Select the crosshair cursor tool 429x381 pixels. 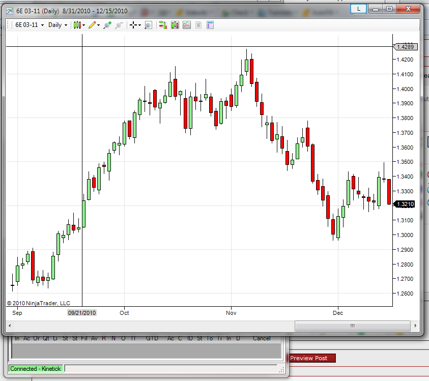point(133,25)
